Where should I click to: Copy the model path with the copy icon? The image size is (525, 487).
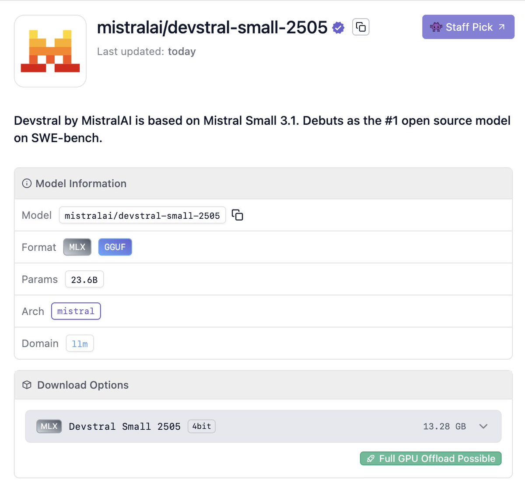tap(237, 215)
